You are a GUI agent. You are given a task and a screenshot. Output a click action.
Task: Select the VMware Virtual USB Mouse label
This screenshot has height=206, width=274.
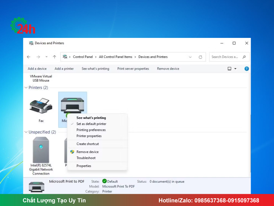pos(41,79)
